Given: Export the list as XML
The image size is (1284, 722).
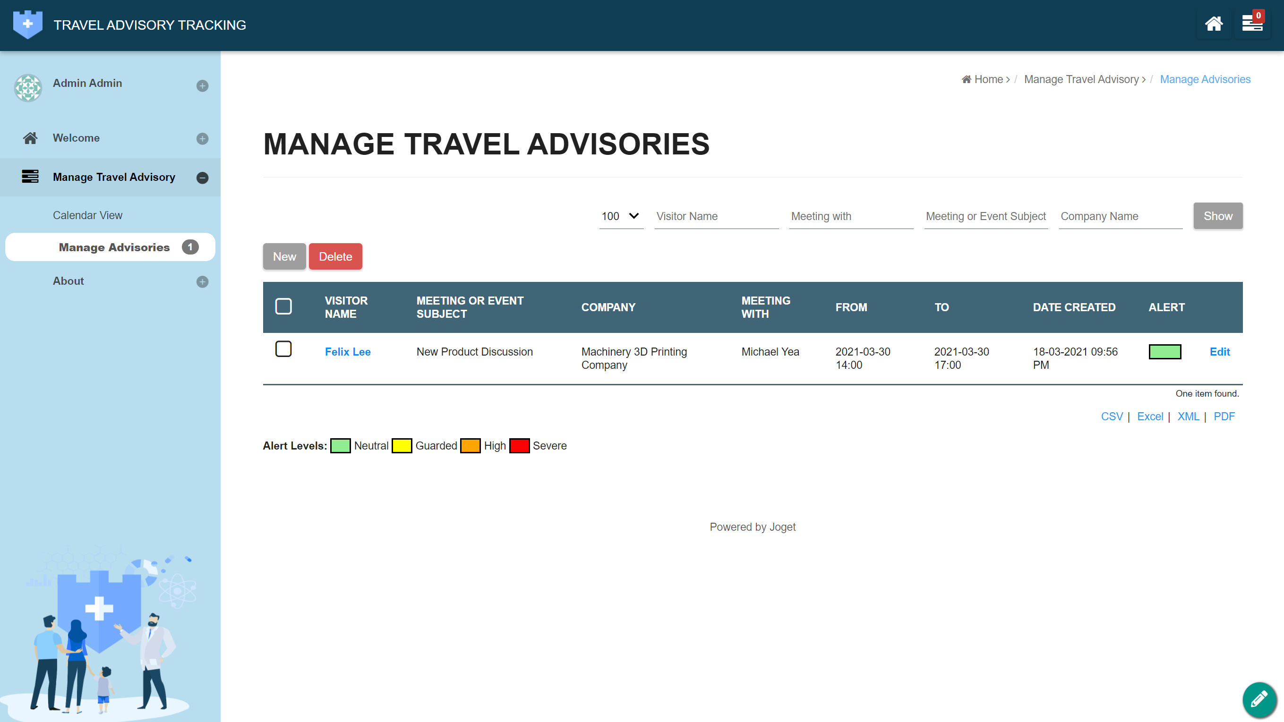Looking at the screenshot, I should point(1188,416).
